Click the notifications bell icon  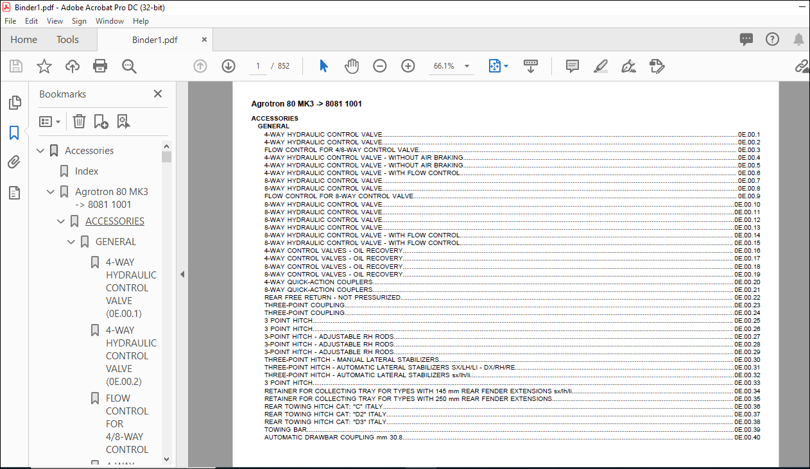point(798,40)
